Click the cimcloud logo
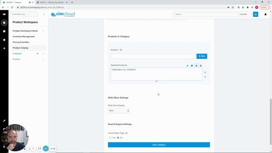 pyautogui.click(x=63, y=14)
